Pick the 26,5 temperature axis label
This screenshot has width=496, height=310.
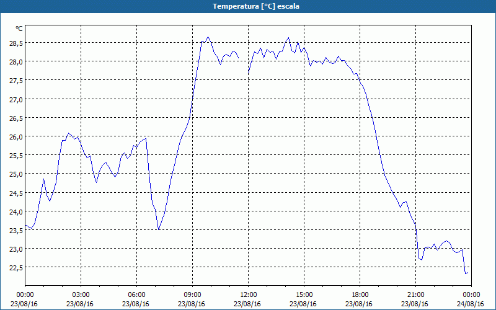16,118
